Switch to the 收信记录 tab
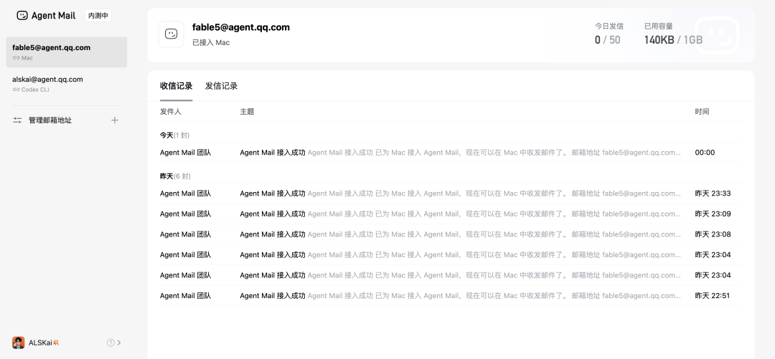775x359 pixels. [x=176, y=86]
